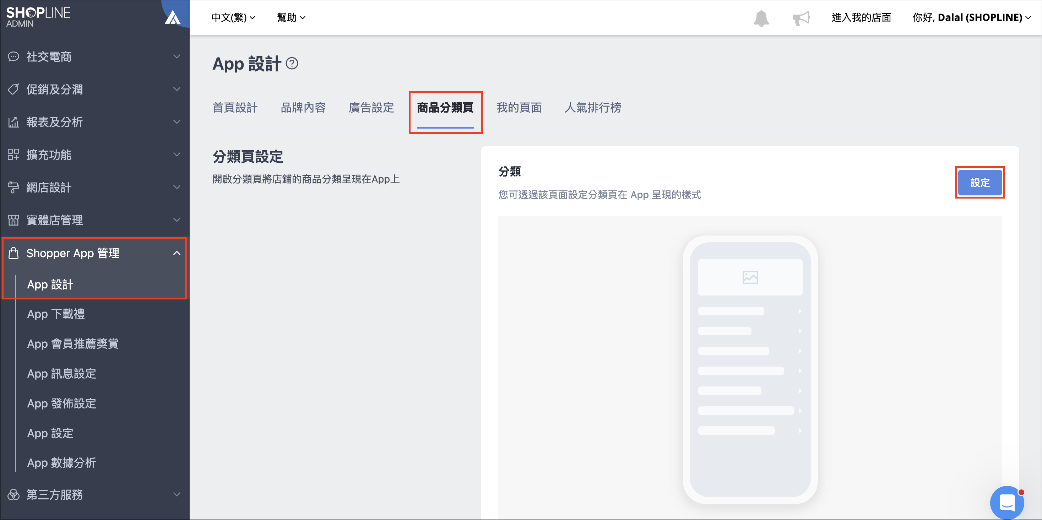Click the Shopper App 管理 bag icon
This screenshot has width=1042, height=520.
13,253
